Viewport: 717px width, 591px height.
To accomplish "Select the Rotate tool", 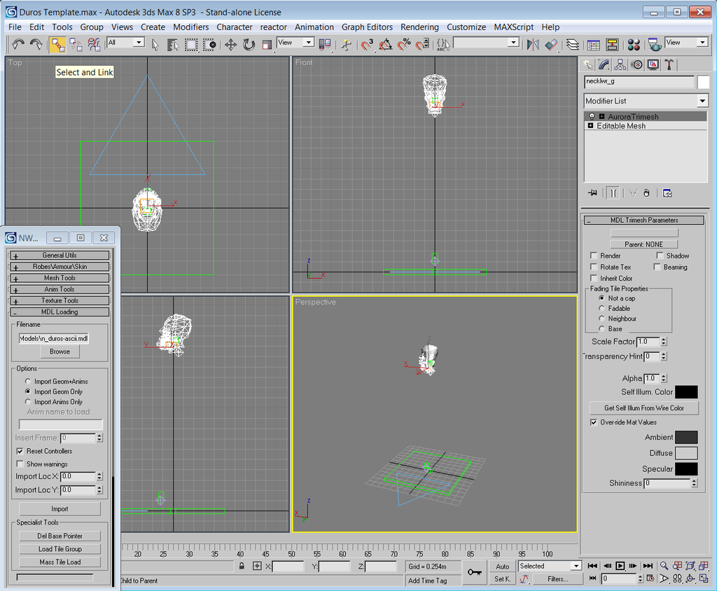I will click(249, 44).
